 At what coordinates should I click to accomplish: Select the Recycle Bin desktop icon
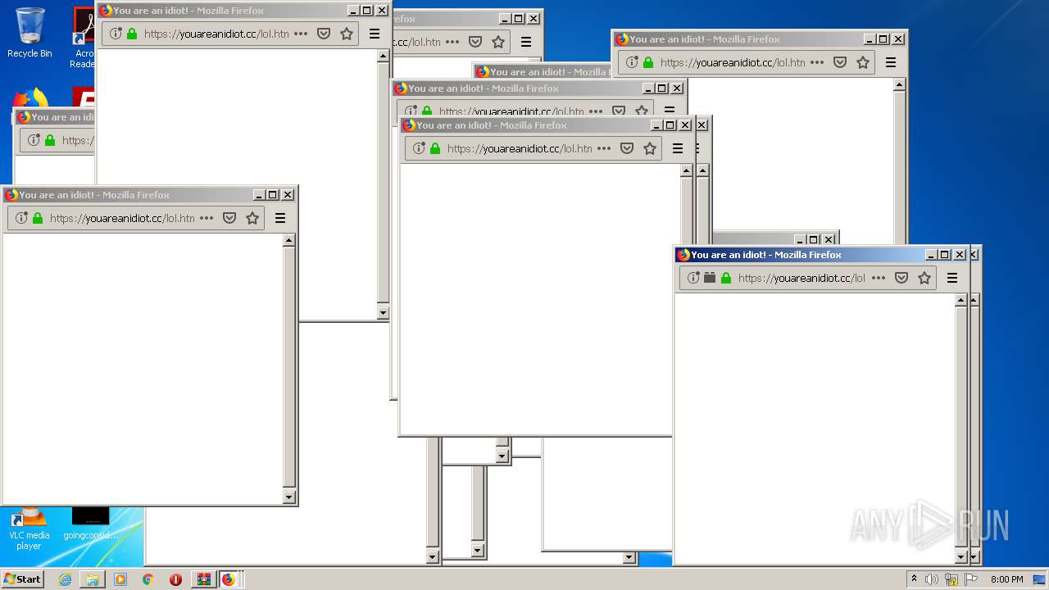30,33
